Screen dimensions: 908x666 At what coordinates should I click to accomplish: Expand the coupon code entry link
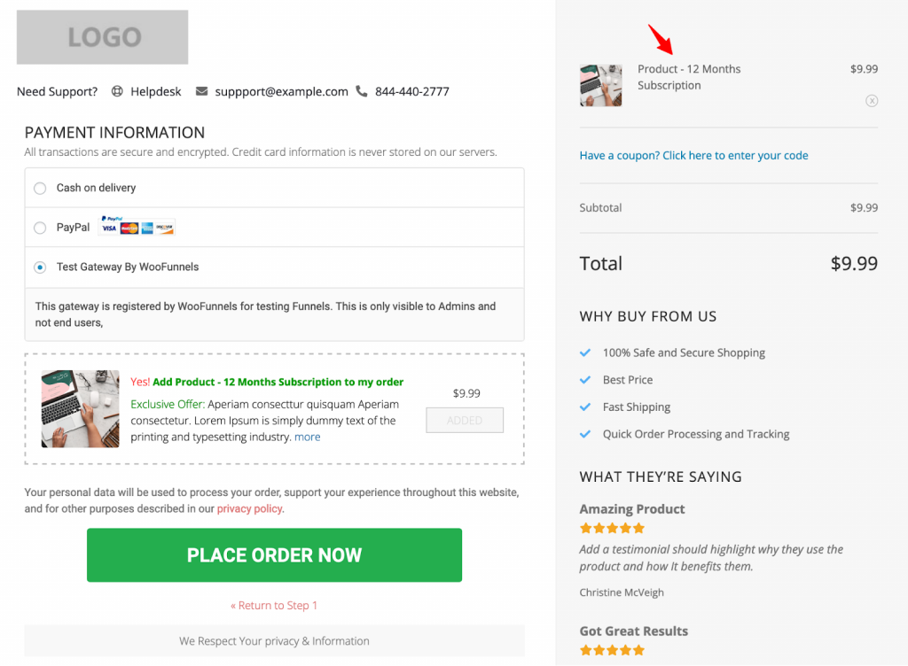click(693, 156)
